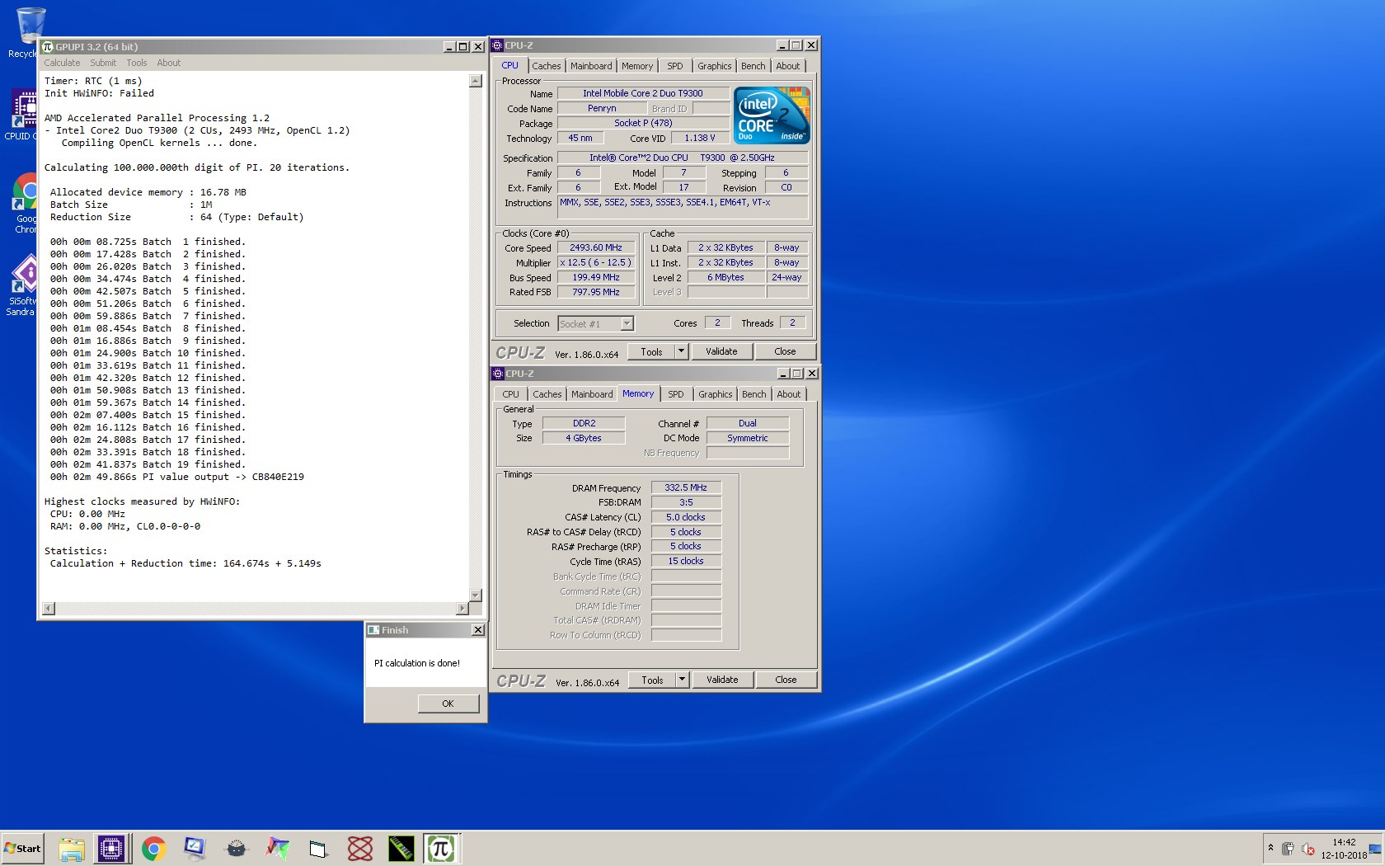This screenshot has width=1385, height=866.
Task: Click top CPU-Z title bar icon
Action: tap(497, 45)
